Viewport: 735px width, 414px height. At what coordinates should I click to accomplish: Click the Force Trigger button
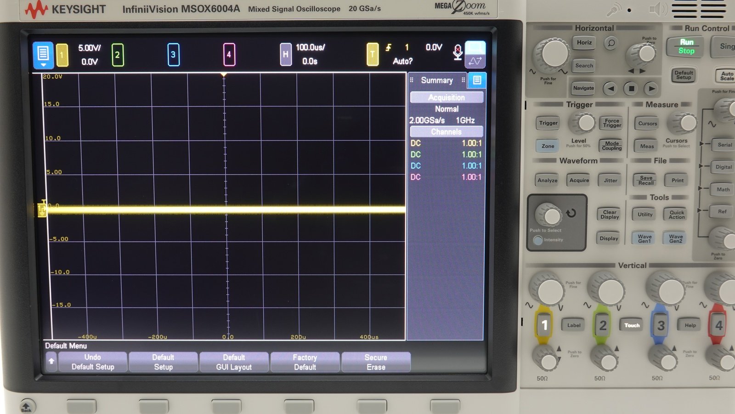coord(612,123)
